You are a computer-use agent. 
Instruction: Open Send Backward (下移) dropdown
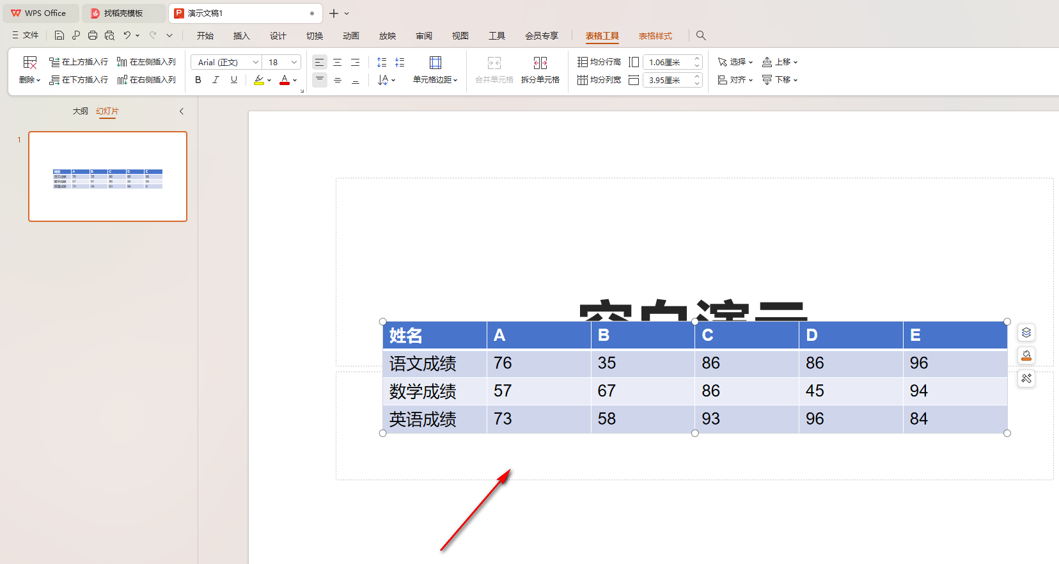(780, 80)
